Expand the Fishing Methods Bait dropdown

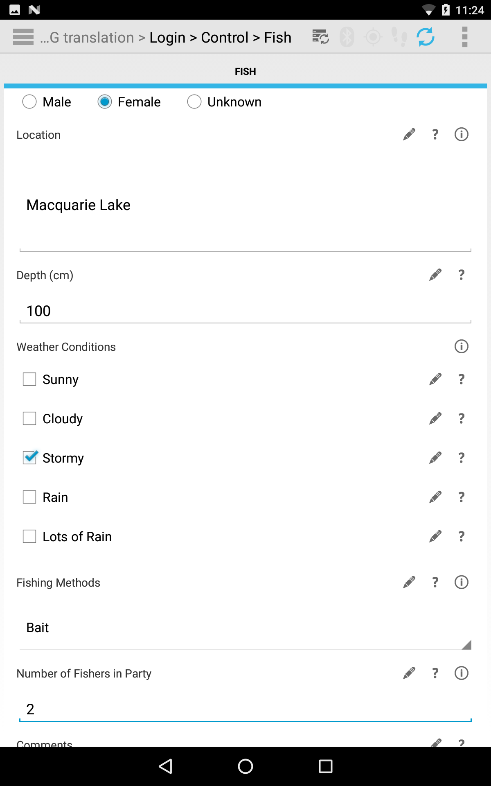pos(245,628)
